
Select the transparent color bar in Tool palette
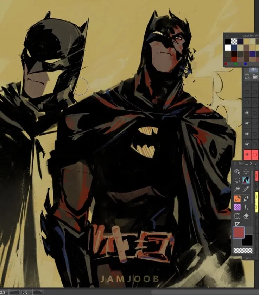click(x=243, y=250)
